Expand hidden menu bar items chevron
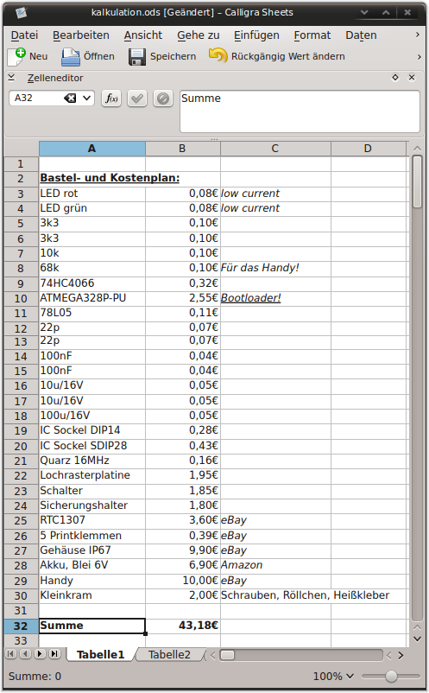Screen dimensions: 429x693 tap(418, 35)
